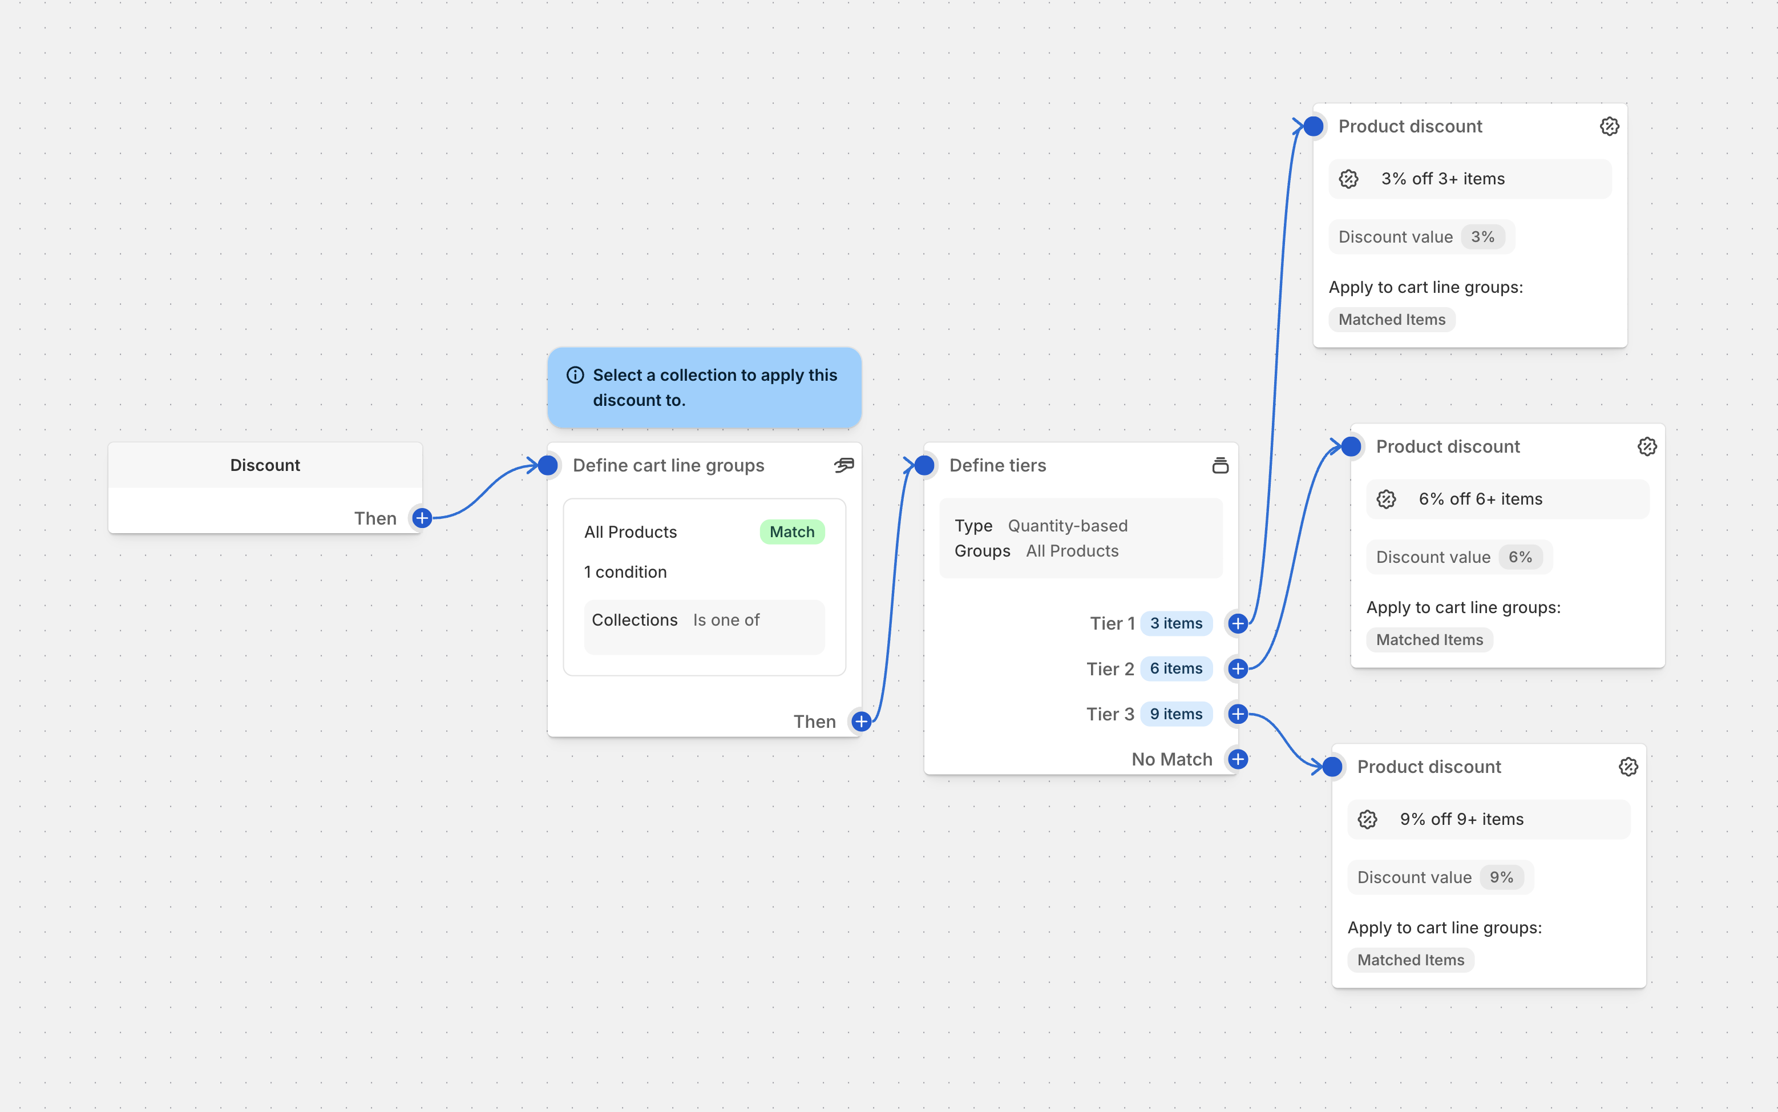1778x1112 pixels.
Task: Add a node from the No Match output
Action: [1238, 759]
